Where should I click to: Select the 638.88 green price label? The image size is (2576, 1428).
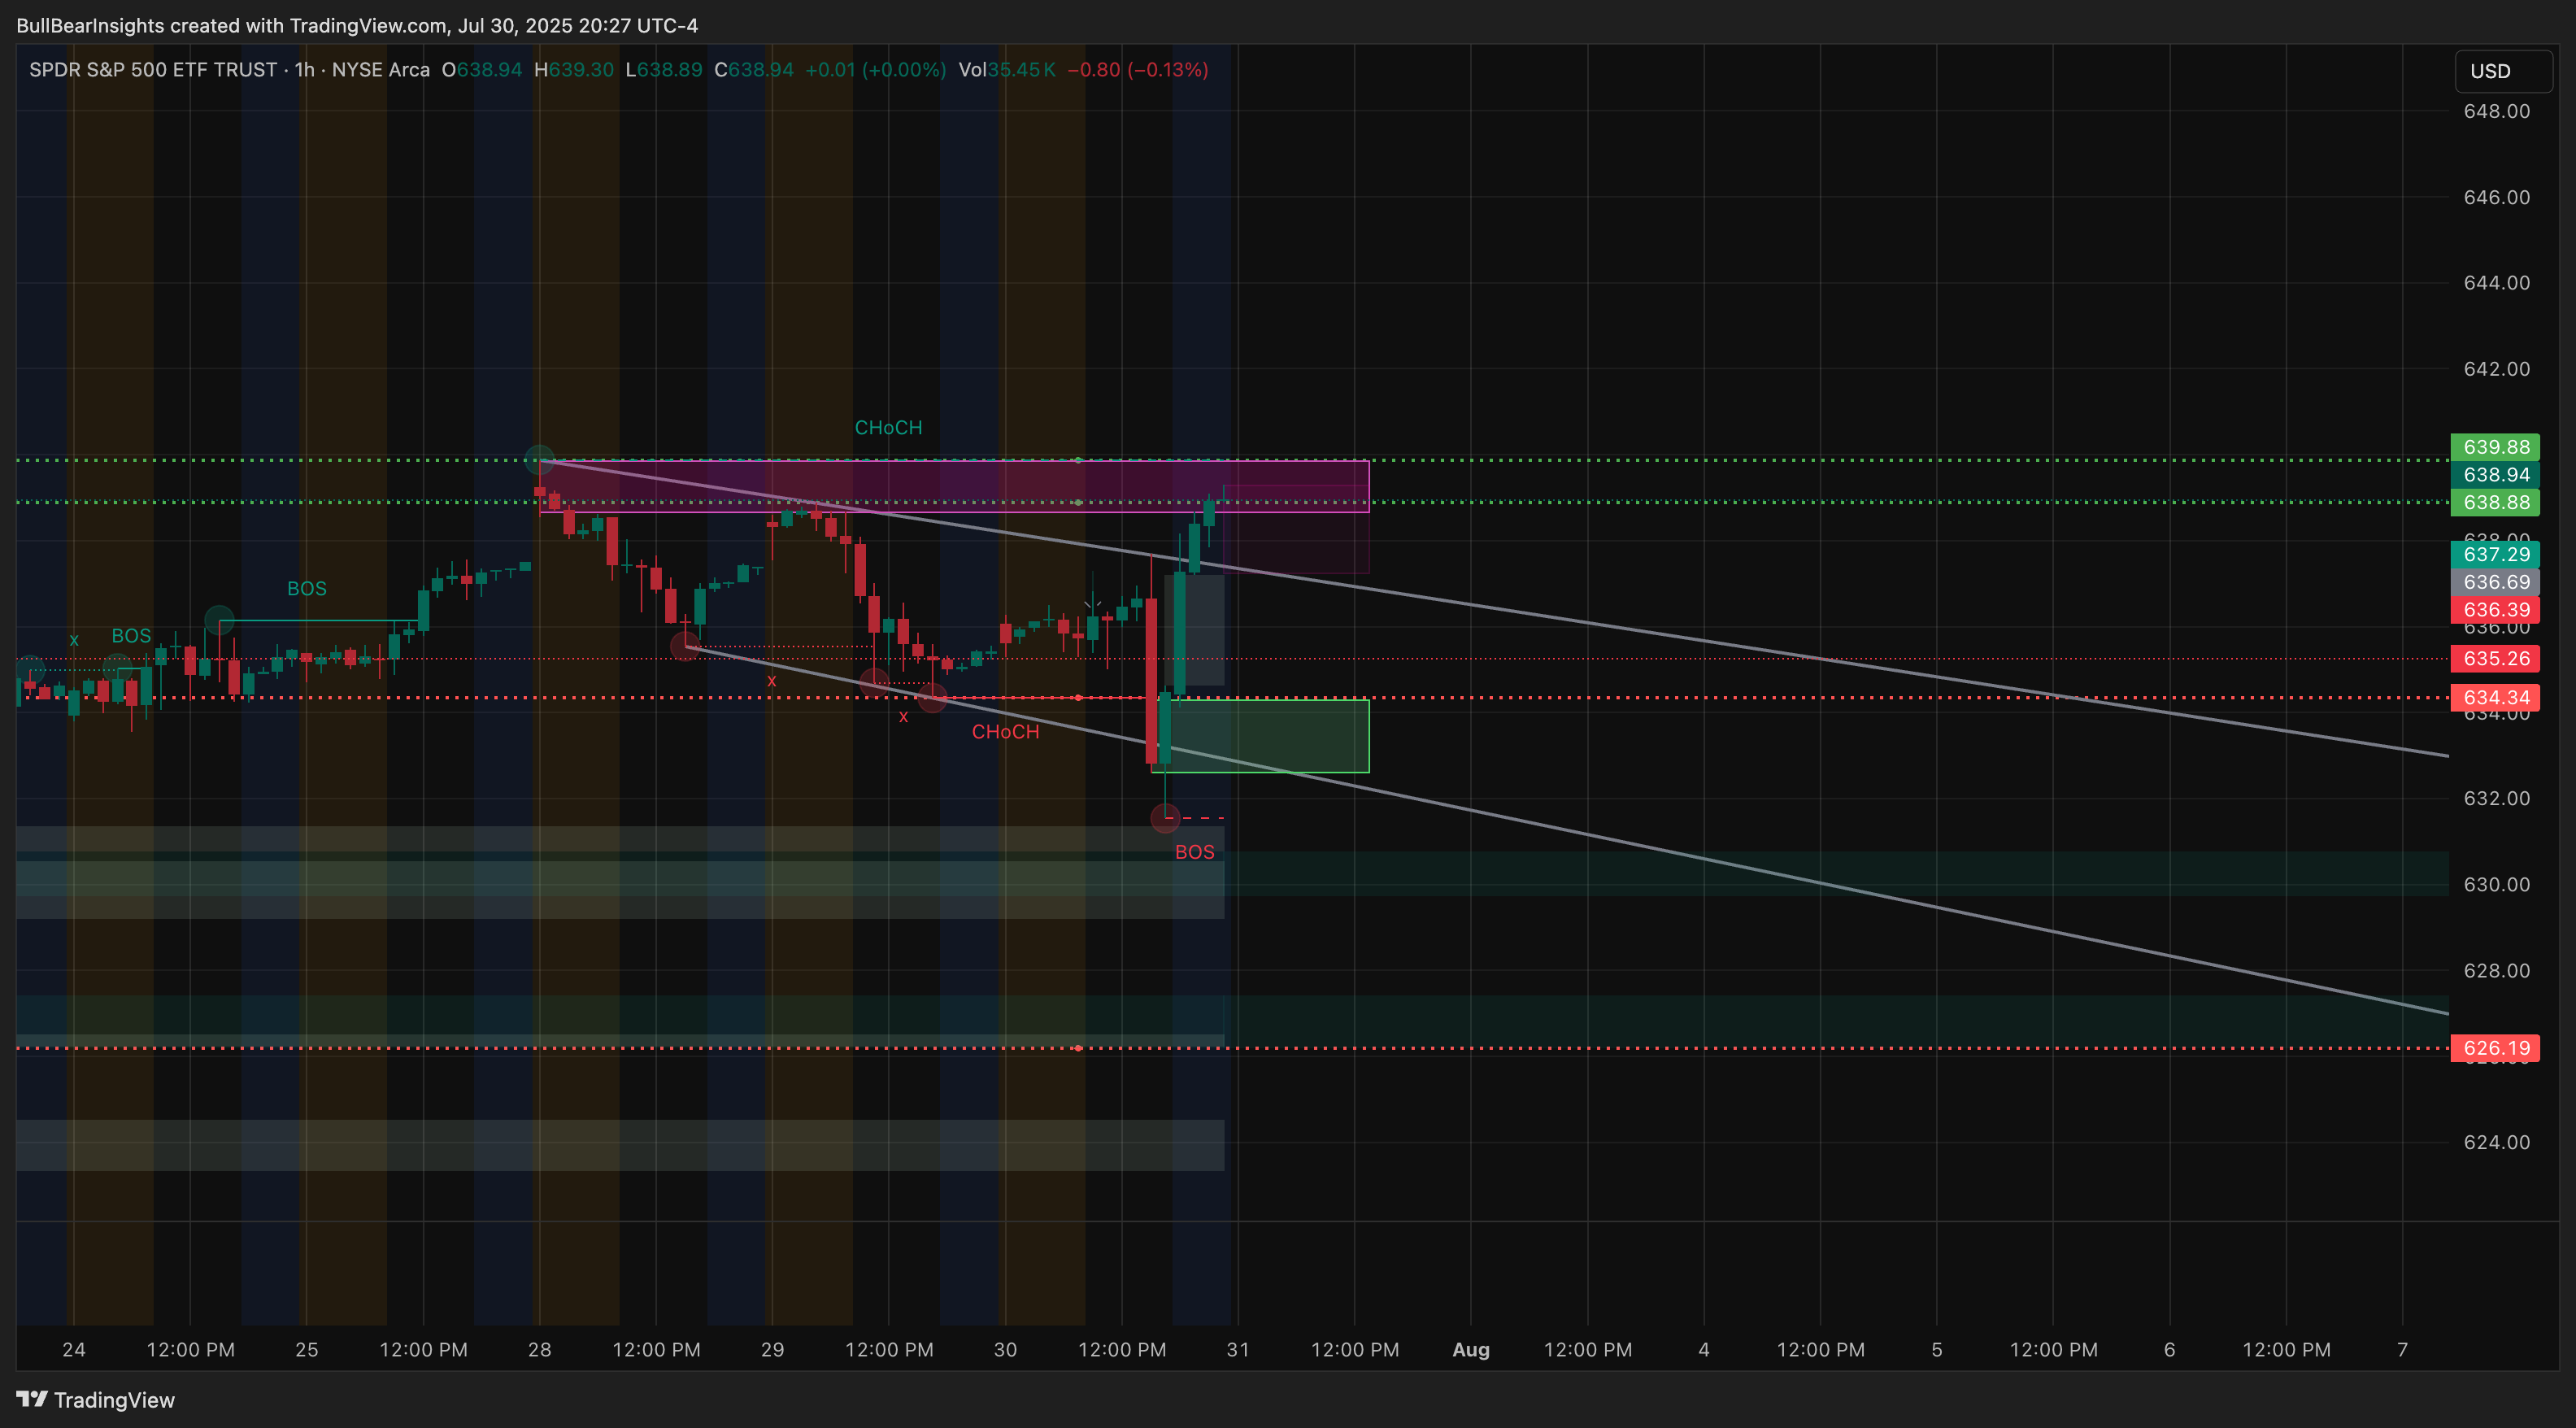[2495, 502]
